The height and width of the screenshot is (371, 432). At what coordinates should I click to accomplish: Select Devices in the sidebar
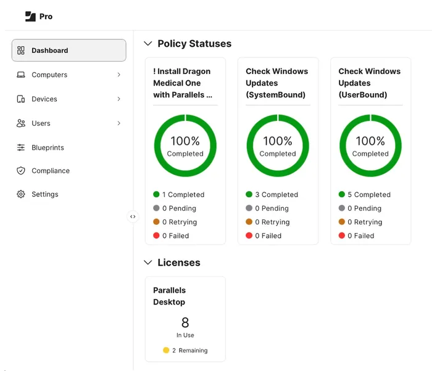[x=69, y=99]
